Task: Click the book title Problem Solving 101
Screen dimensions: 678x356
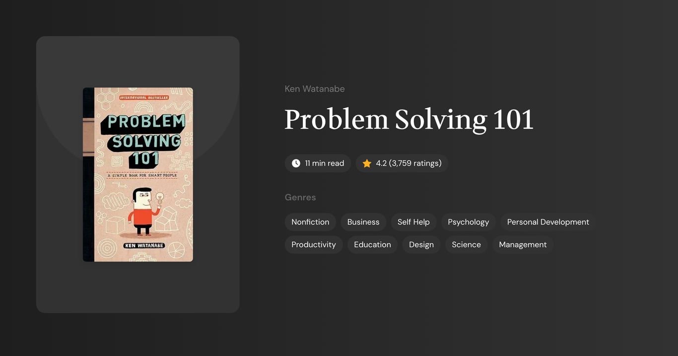Action: tap(408, 120)
